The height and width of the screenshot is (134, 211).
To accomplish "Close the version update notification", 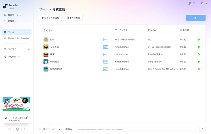I will coord(27,116).
